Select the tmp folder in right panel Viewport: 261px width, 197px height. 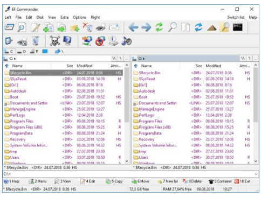click(192, 151)
